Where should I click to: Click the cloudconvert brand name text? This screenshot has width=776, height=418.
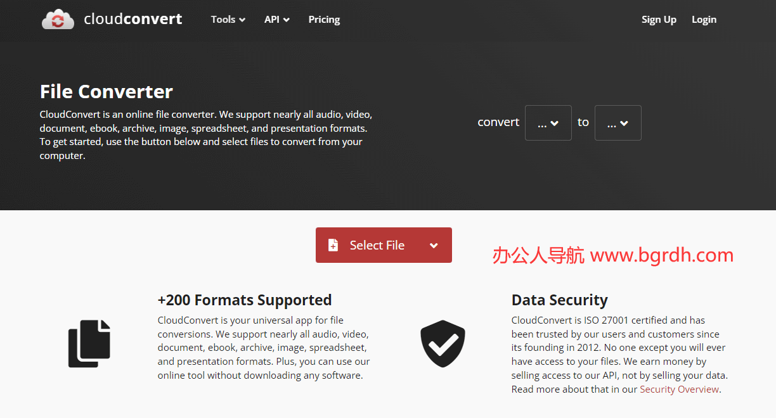coord(133,19)
